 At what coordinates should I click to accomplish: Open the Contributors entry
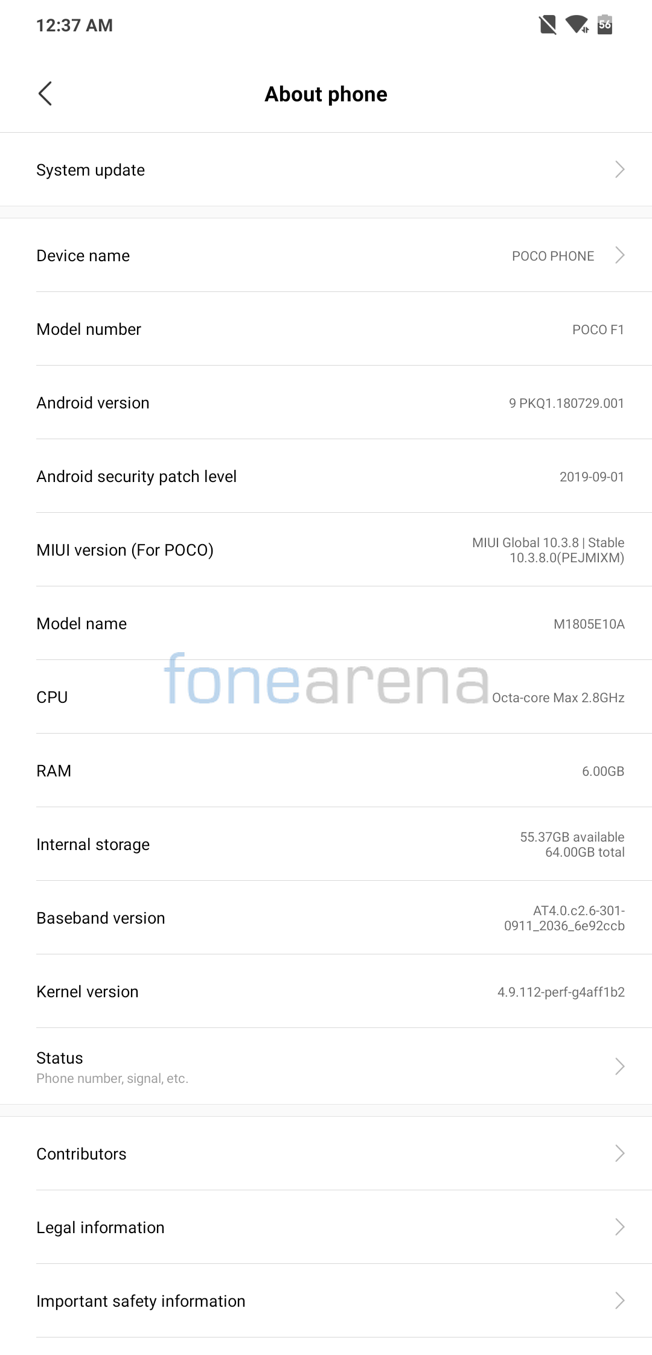pyautogui.click(x=81, y=1153)
